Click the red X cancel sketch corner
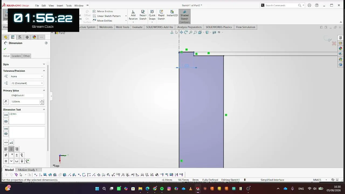This screenshot has width=345, height=194. tap(334, 43)
